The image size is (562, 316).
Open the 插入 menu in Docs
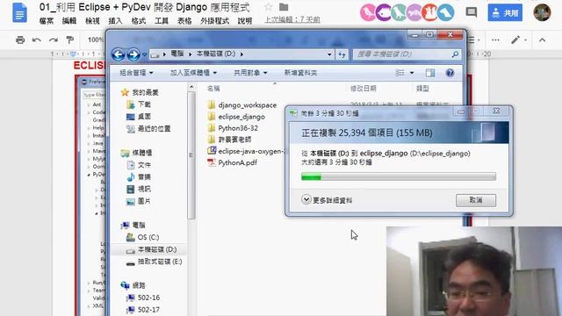[x=115, y=21]
